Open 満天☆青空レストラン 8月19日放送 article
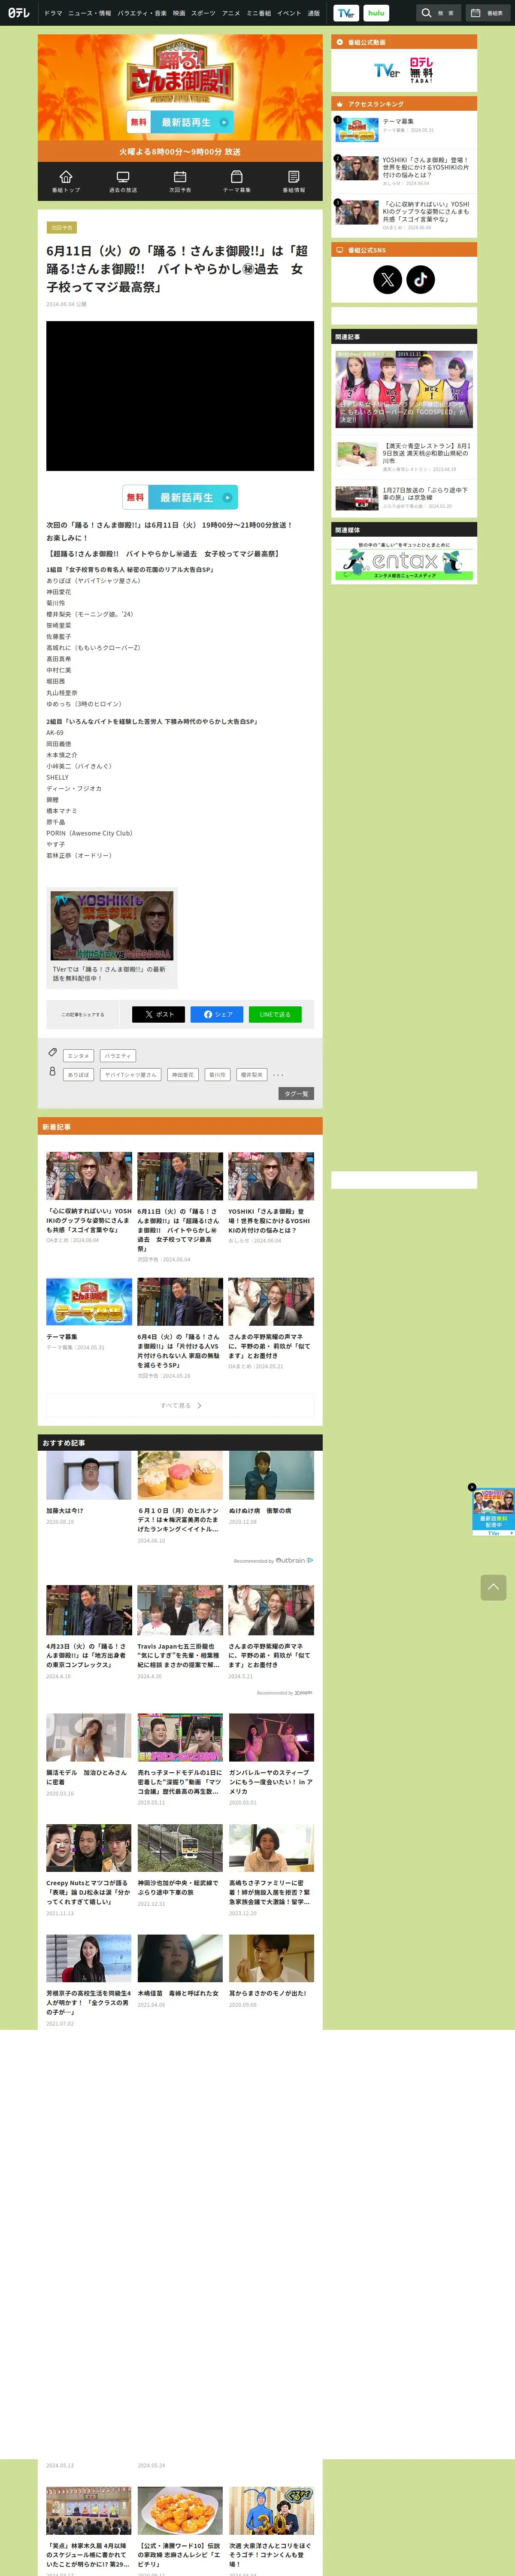 click(x=404, y=456)
